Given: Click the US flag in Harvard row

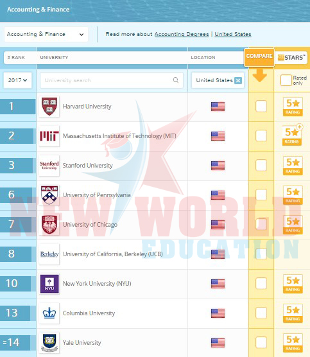Looking at the screenshot, I should click(218, 107).
